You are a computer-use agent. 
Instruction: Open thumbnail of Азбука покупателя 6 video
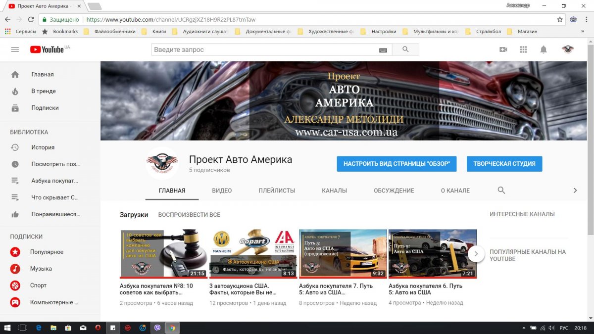pos(432,253)
